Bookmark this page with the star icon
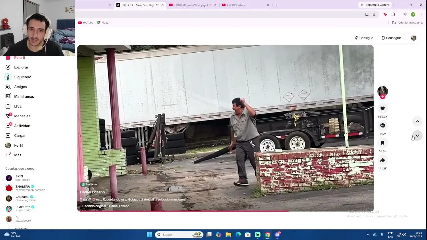The width and height of the screenshot is (427, 240). coord(374,14)
